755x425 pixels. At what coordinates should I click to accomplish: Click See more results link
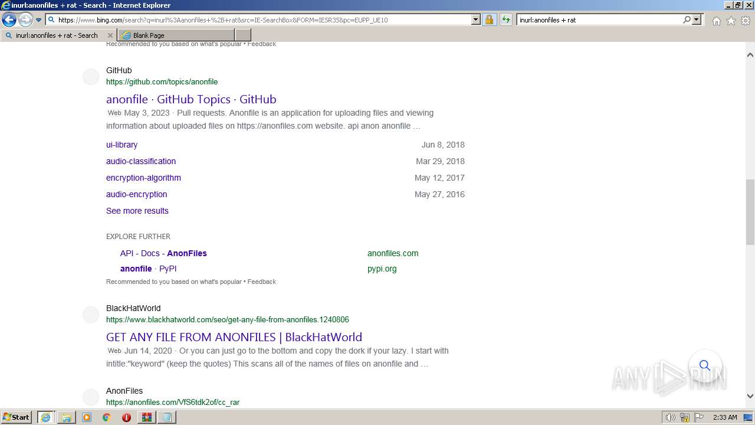click(x=137, y=211)
